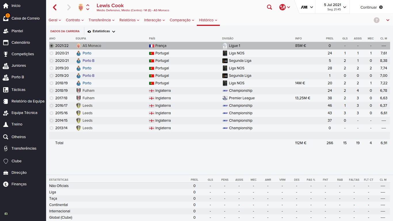The height and width of the screenshot is (221, 393).
Task: Open the Transferência tab menu
Action: (x=101, y=20)
